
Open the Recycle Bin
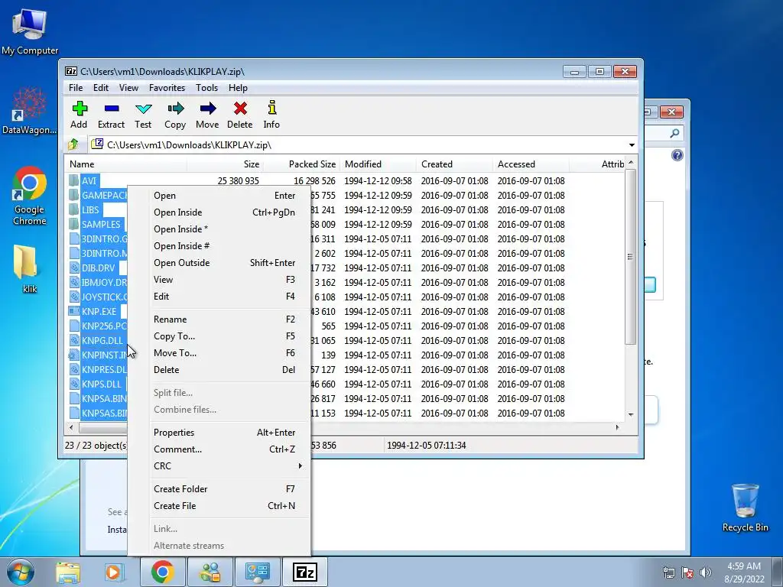point(745,508)
